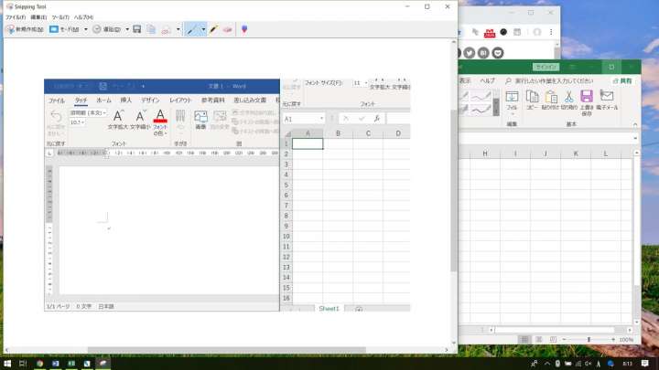The image size is (659, 370).
Task: Click the Excel 貼り付け paste icon
Action: pyautogui.click(x=551, y=100)
